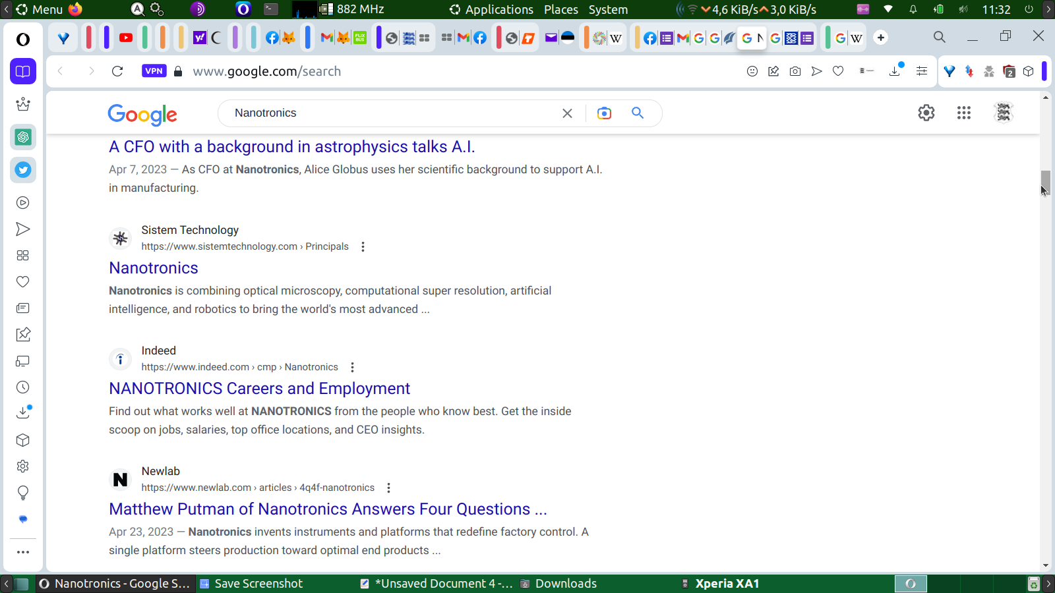
Task: Switch to Downloads window in taskbar
Action: coord(559,584)
